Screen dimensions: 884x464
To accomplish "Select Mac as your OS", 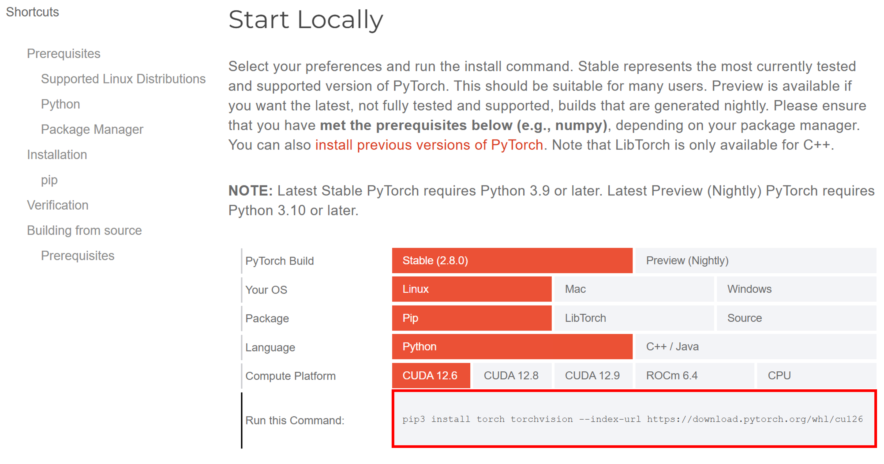I will pos(634,289).
